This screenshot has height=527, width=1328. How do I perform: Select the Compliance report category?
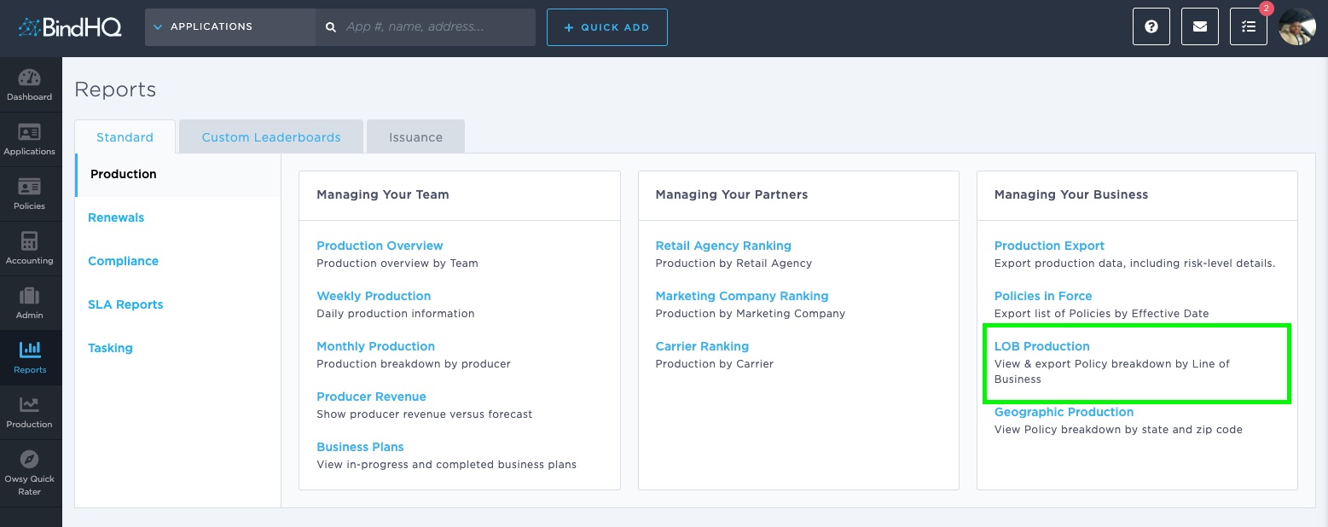pyautogui.click(x=123, y=261)
